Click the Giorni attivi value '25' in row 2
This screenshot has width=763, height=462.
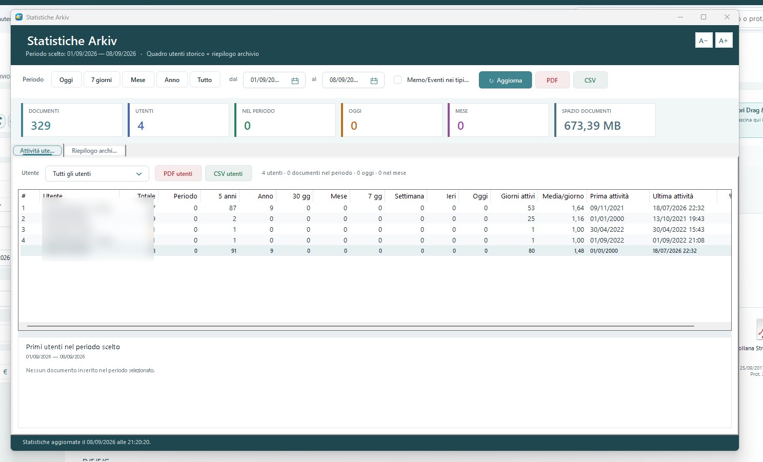point(531,219)
